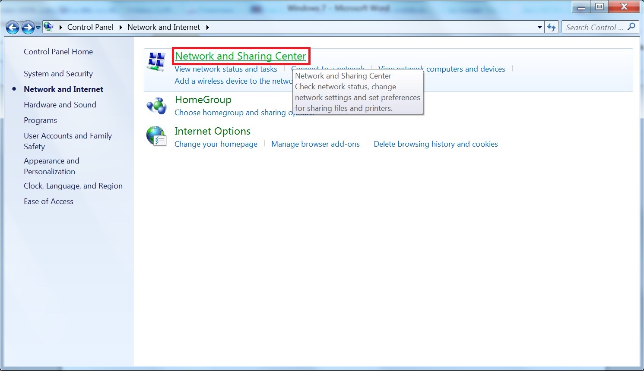Click the back navigation arrow
This screenshot has height=371, width=644.
(x=13, y=27)
